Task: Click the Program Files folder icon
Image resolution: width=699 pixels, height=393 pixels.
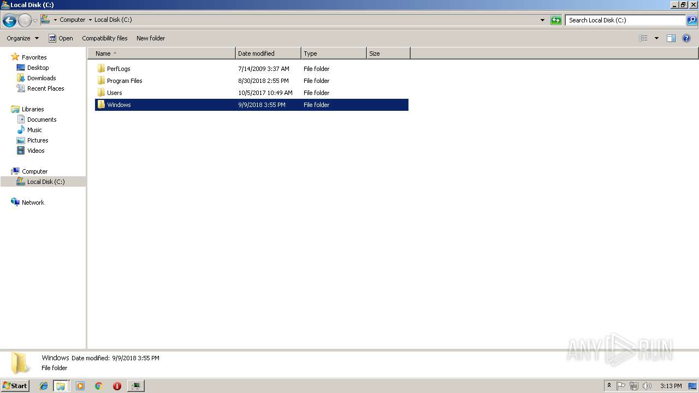Action: point(101,81)
